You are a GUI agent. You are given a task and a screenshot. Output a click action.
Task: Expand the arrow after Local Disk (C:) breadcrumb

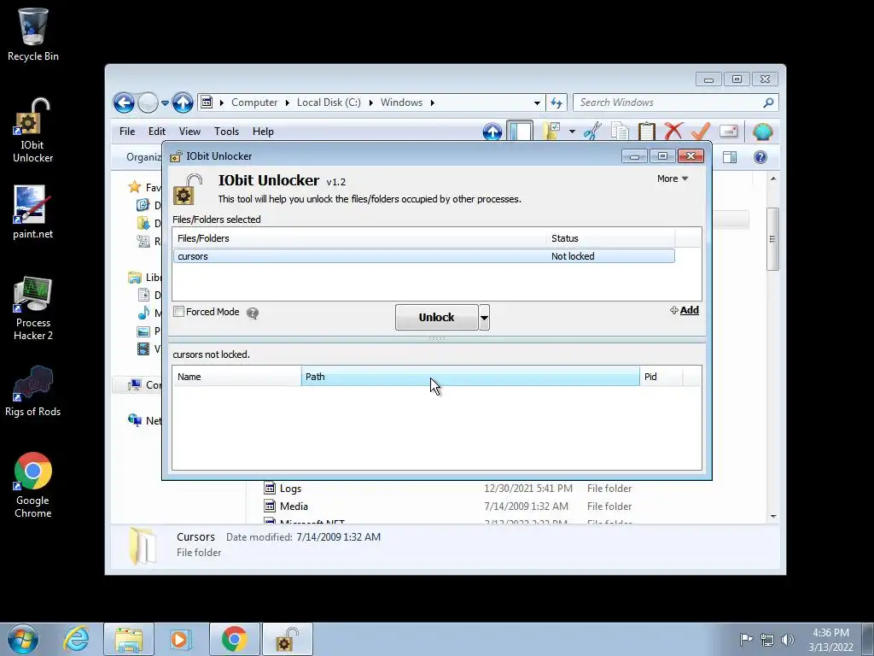(370, 102)
